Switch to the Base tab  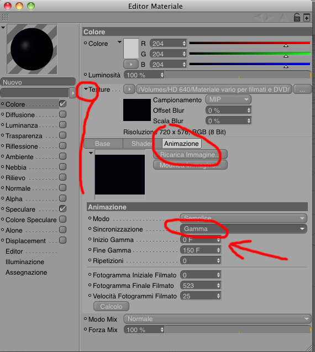(103, 144)
